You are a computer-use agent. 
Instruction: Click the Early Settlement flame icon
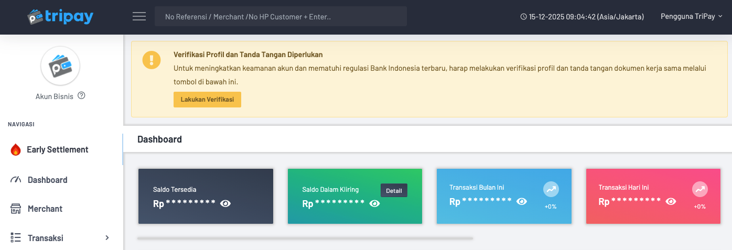16,150
